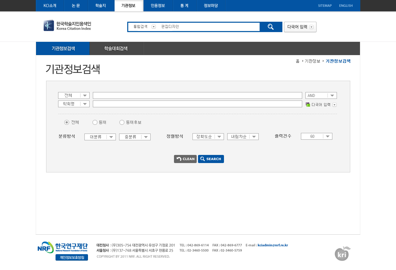This screenshot has height=270, width=396.
Task: Open the 대분류 classification dropdown
Action: [100, 137]
